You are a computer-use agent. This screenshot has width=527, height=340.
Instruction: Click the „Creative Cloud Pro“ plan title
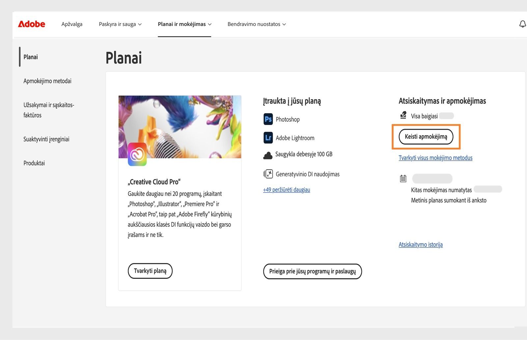(x=154, y=182)
